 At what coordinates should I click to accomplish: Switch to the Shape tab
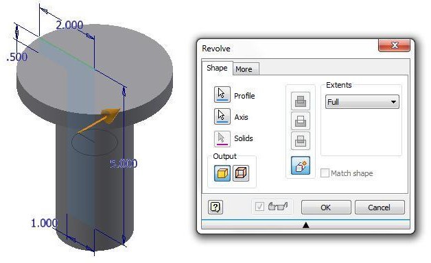217,68
